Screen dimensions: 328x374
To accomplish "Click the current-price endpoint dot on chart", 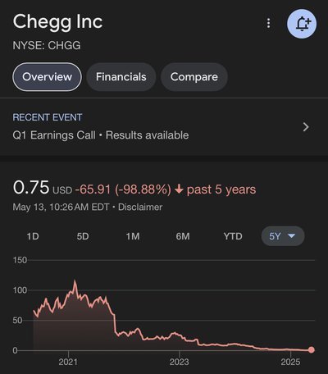I will (x=312, y=349).
